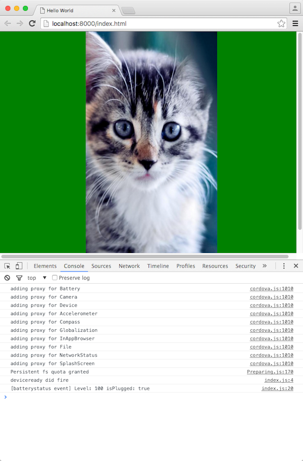This screenshot has width=303, height=461.
Task: Open cordova.js:1010 link for Camera proxy
Action: click(272, 297)
